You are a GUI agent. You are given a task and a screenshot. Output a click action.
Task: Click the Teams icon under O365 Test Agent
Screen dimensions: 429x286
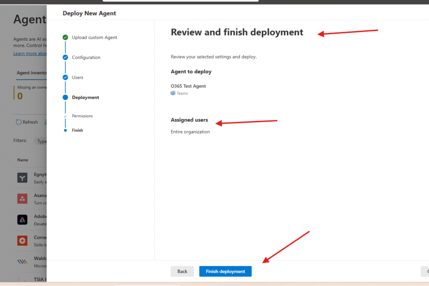[173, 93]
